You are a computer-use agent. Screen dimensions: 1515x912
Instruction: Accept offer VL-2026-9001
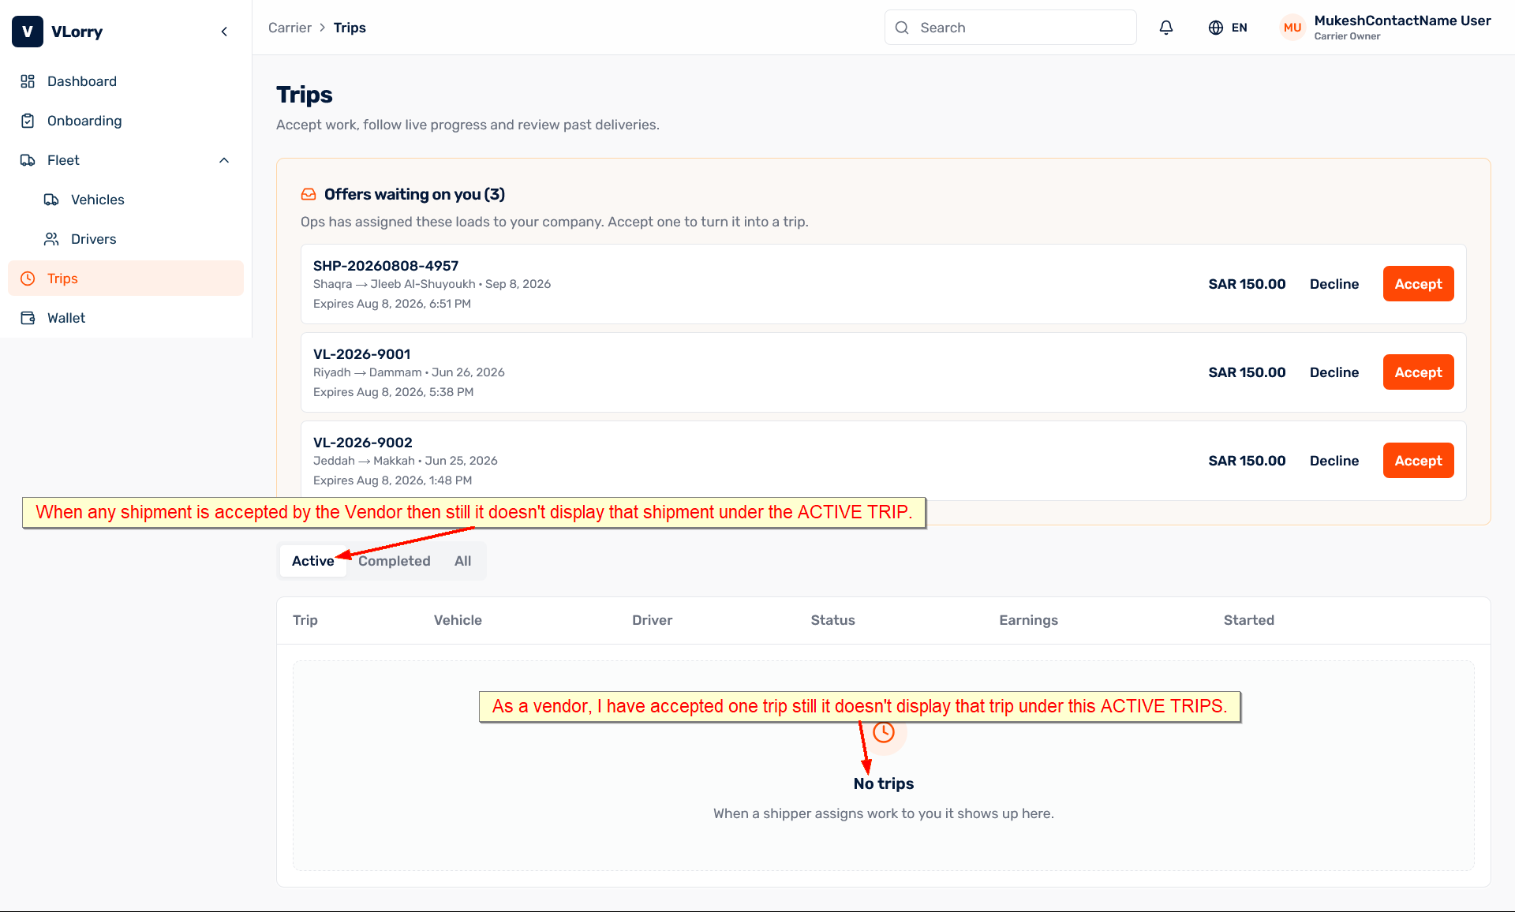tap(1418, 372)
